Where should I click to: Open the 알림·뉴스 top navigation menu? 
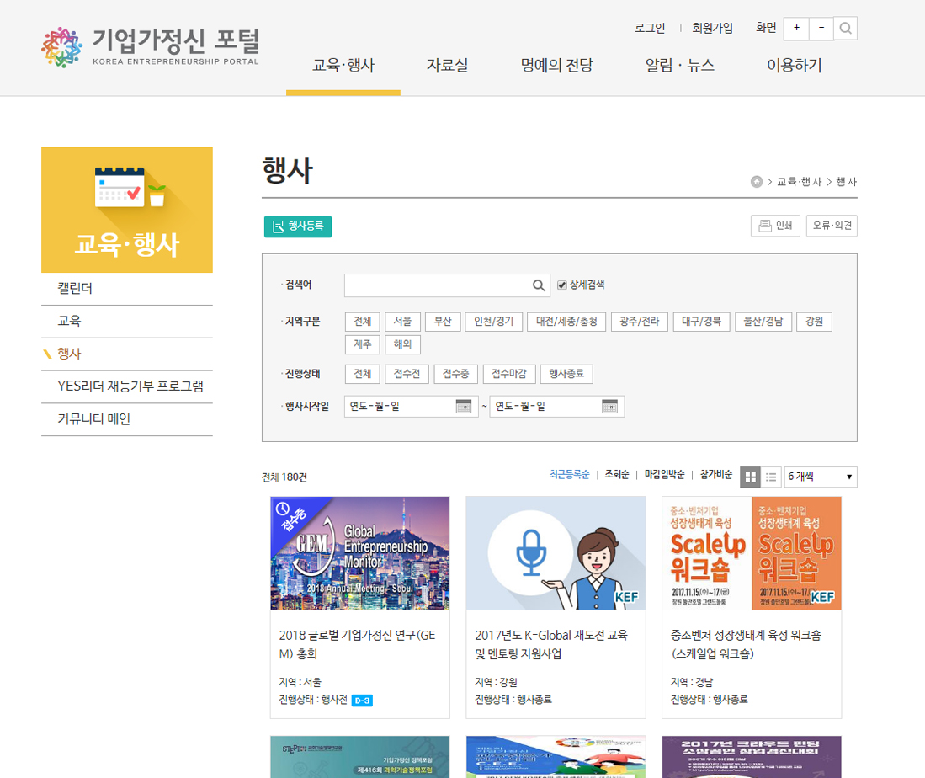tap(679, 65)
